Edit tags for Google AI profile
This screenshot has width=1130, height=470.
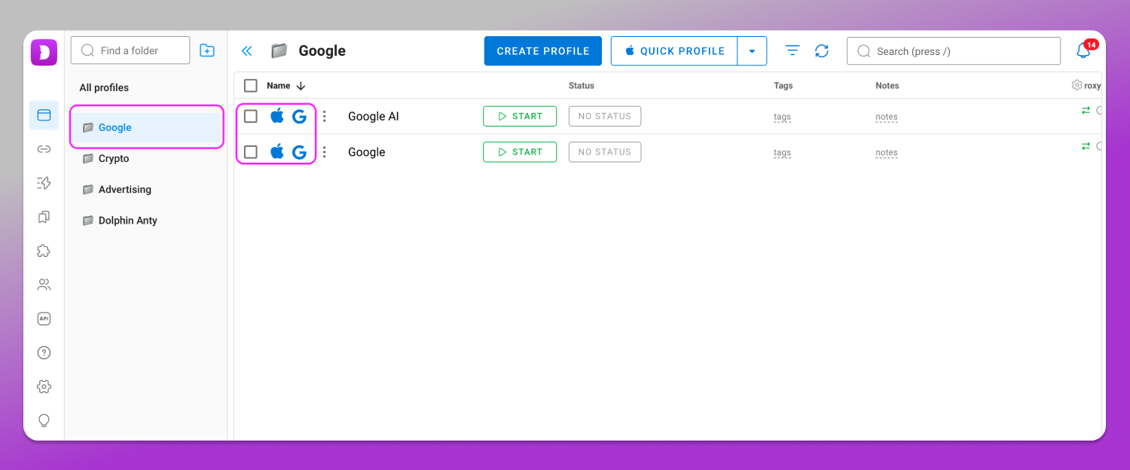(x=782, y=117)
